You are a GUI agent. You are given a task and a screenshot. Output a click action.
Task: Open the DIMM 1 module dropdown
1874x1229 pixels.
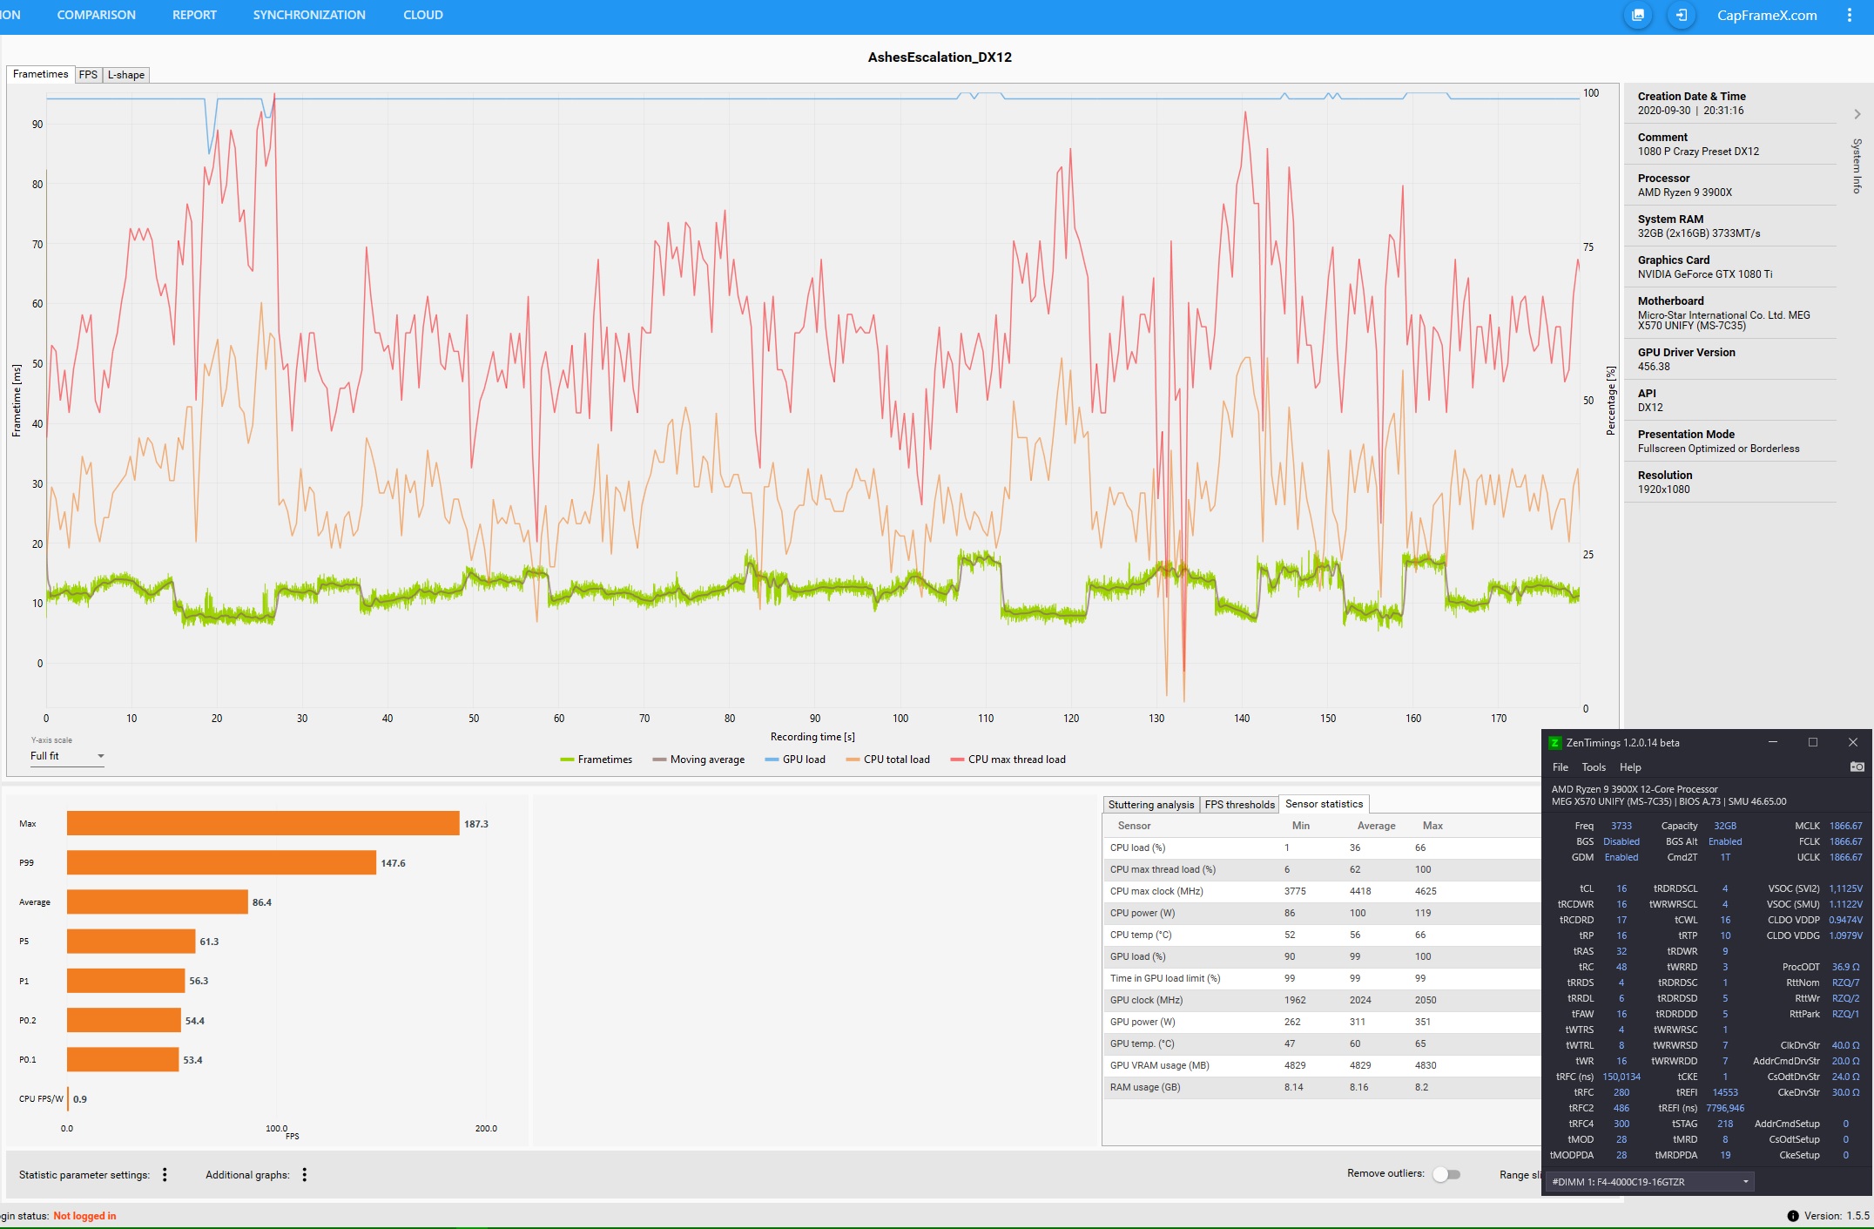(1650, 1182)
